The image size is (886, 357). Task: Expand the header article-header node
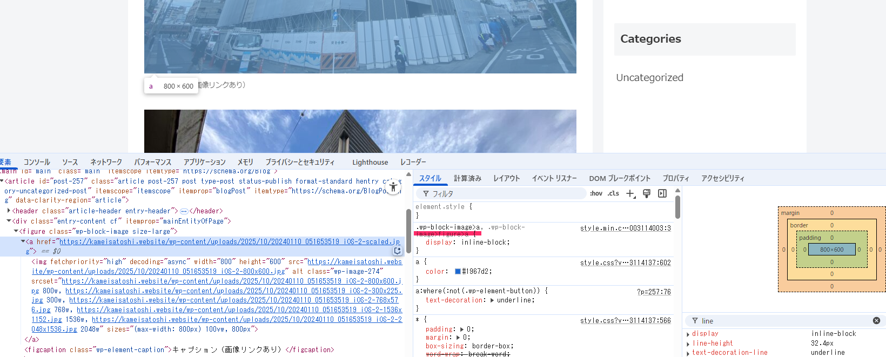click(x=9, y=211)
